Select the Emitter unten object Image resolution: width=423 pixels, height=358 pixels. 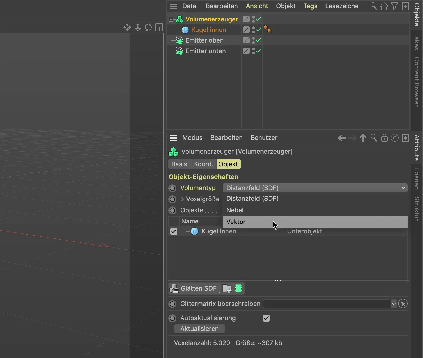click(x=205, y=51)
